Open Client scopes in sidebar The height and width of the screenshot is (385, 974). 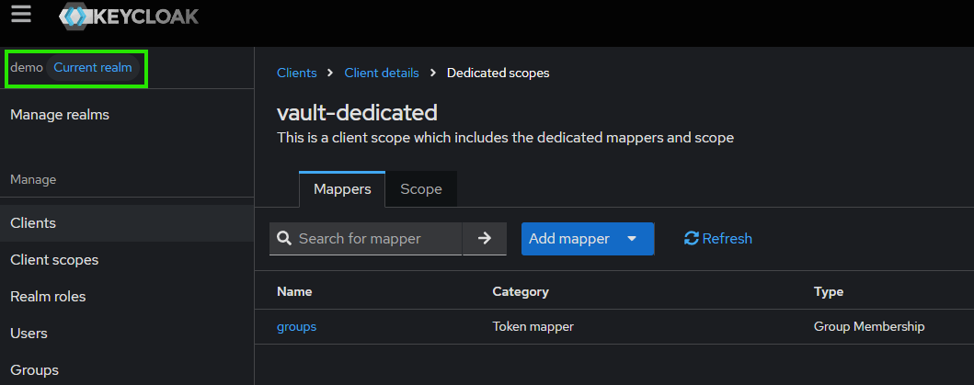click(x=54, y=260)
